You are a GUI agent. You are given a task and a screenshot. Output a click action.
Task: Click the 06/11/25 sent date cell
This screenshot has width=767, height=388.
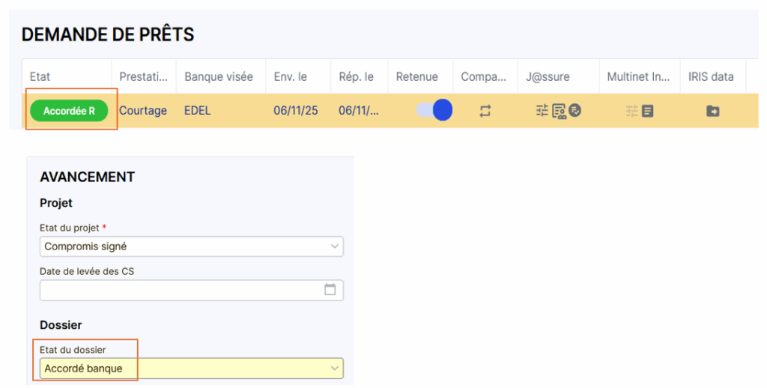[295, 111]
